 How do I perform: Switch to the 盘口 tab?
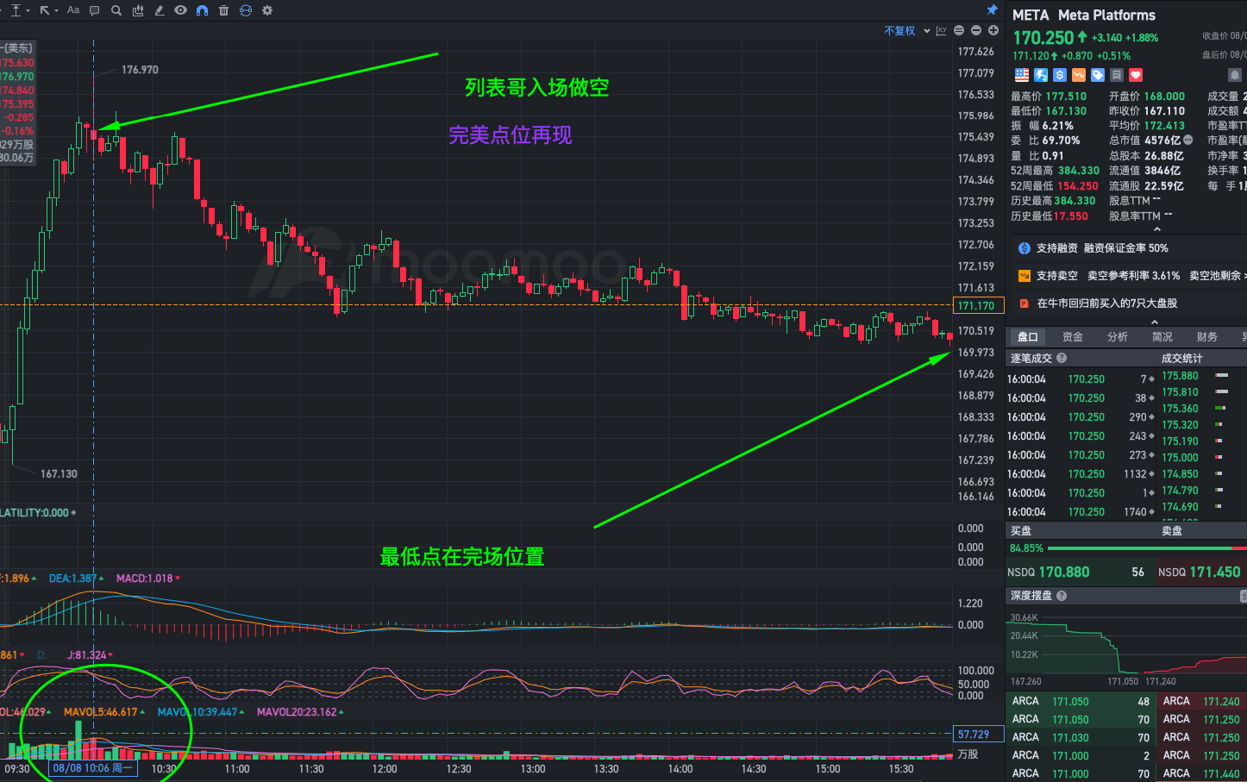coord(1028,337)
